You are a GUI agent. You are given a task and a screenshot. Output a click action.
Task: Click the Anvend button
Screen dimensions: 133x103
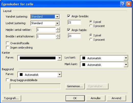116,98
